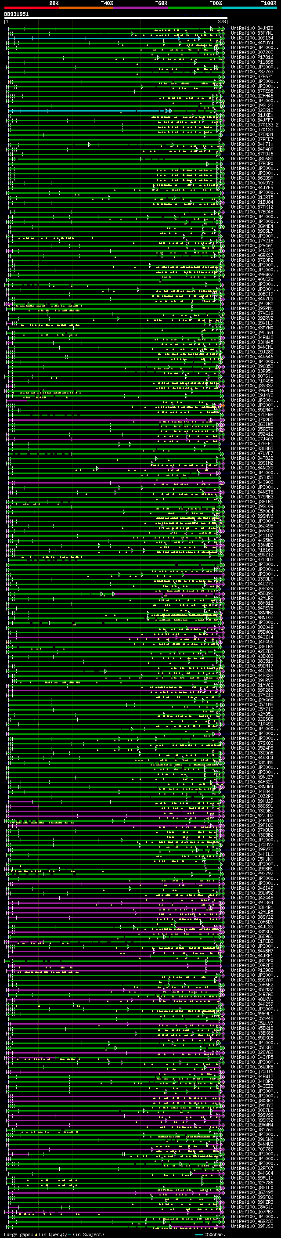
Task: Click the label UniRef100_Q4P459
Action: [x=252, y=642]
